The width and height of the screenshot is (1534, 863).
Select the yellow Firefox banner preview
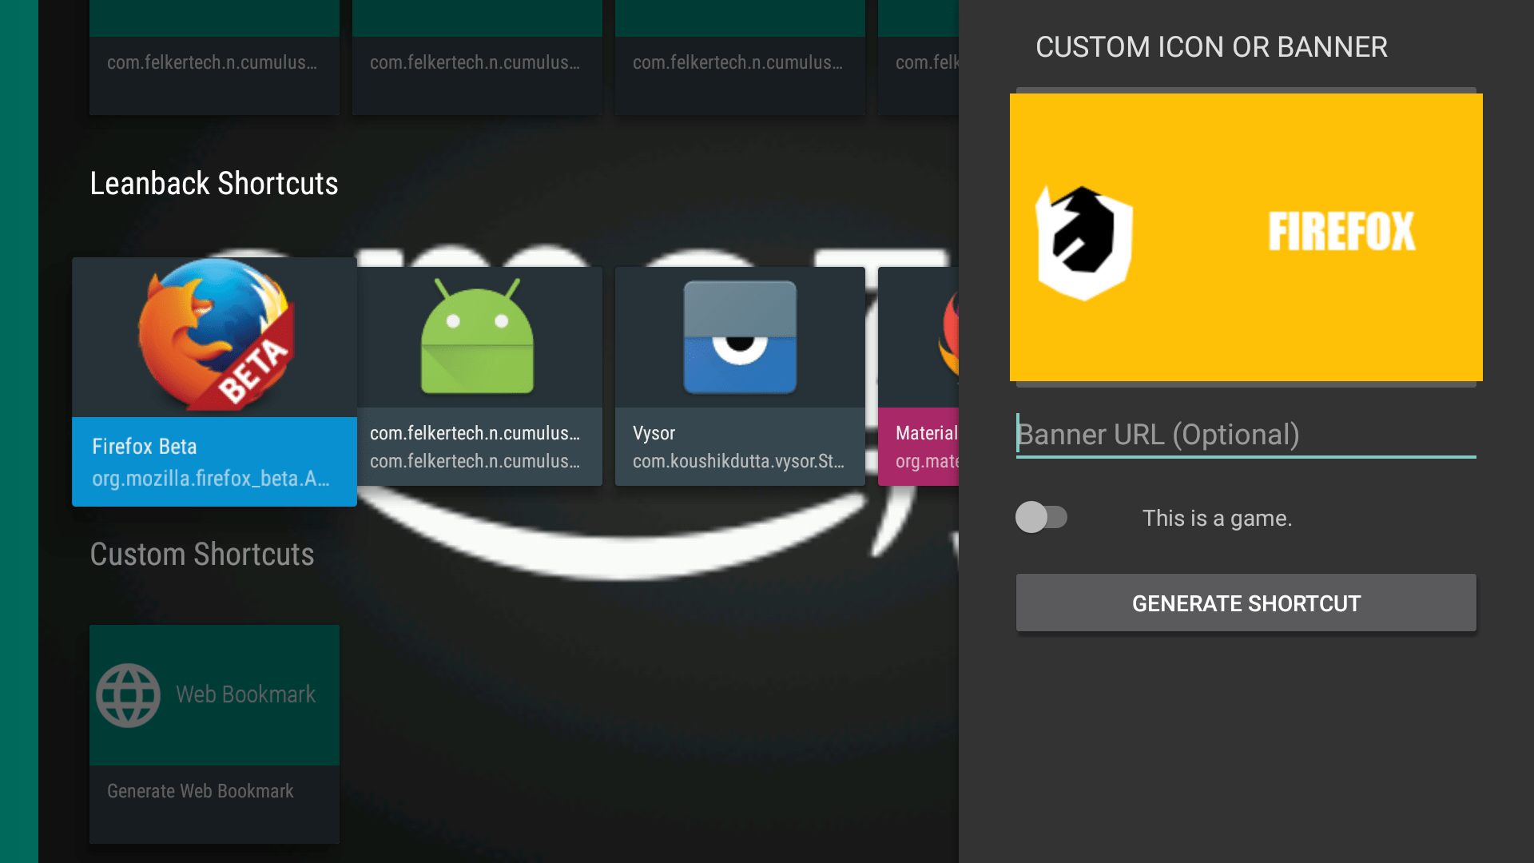click(1246, 237)
